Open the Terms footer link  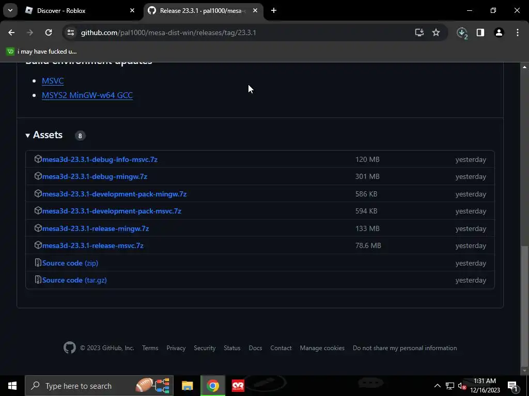tap(150, 348)
